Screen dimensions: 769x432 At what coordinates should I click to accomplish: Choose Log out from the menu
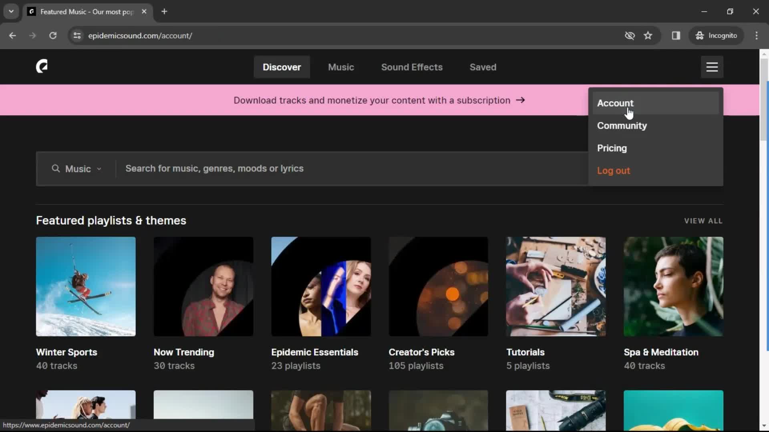656,170
